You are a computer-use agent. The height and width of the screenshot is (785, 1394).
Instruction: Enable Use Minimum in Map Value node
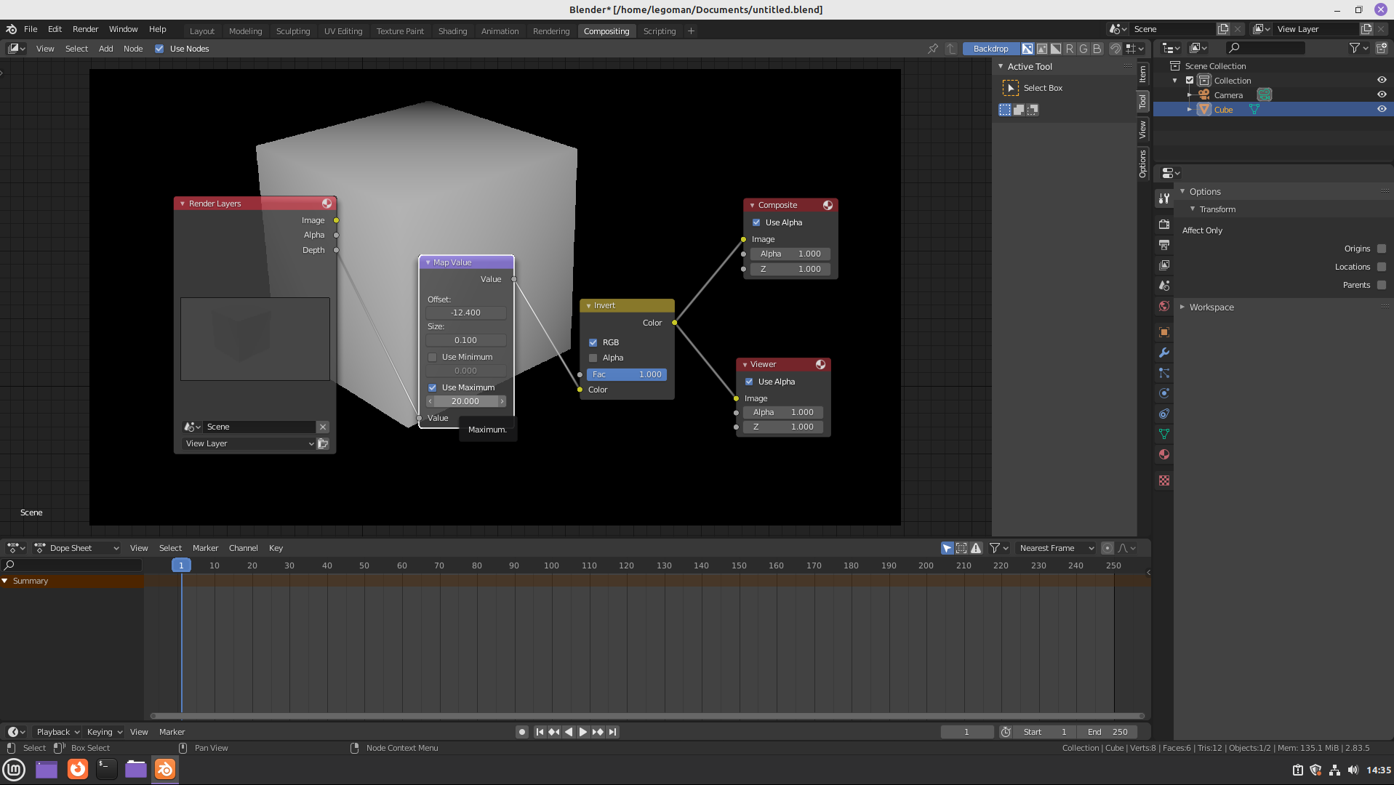(433, 357)
